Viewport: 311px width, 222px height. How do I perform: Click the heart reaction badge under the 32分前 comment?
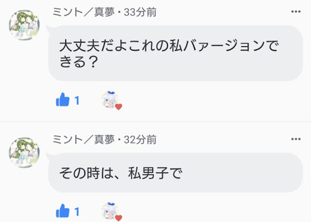(x=118, y=218)
